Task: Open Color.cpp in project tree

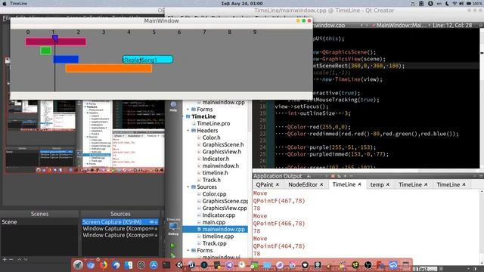Action: click(x=214, y=194)
